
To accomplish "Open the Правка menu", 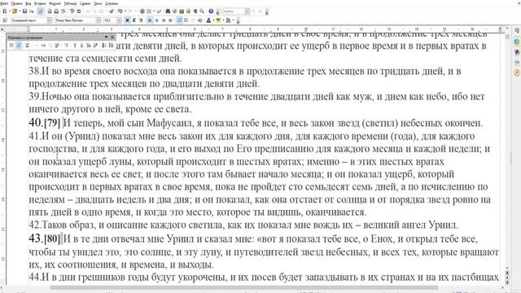I will tap(17, 3).
